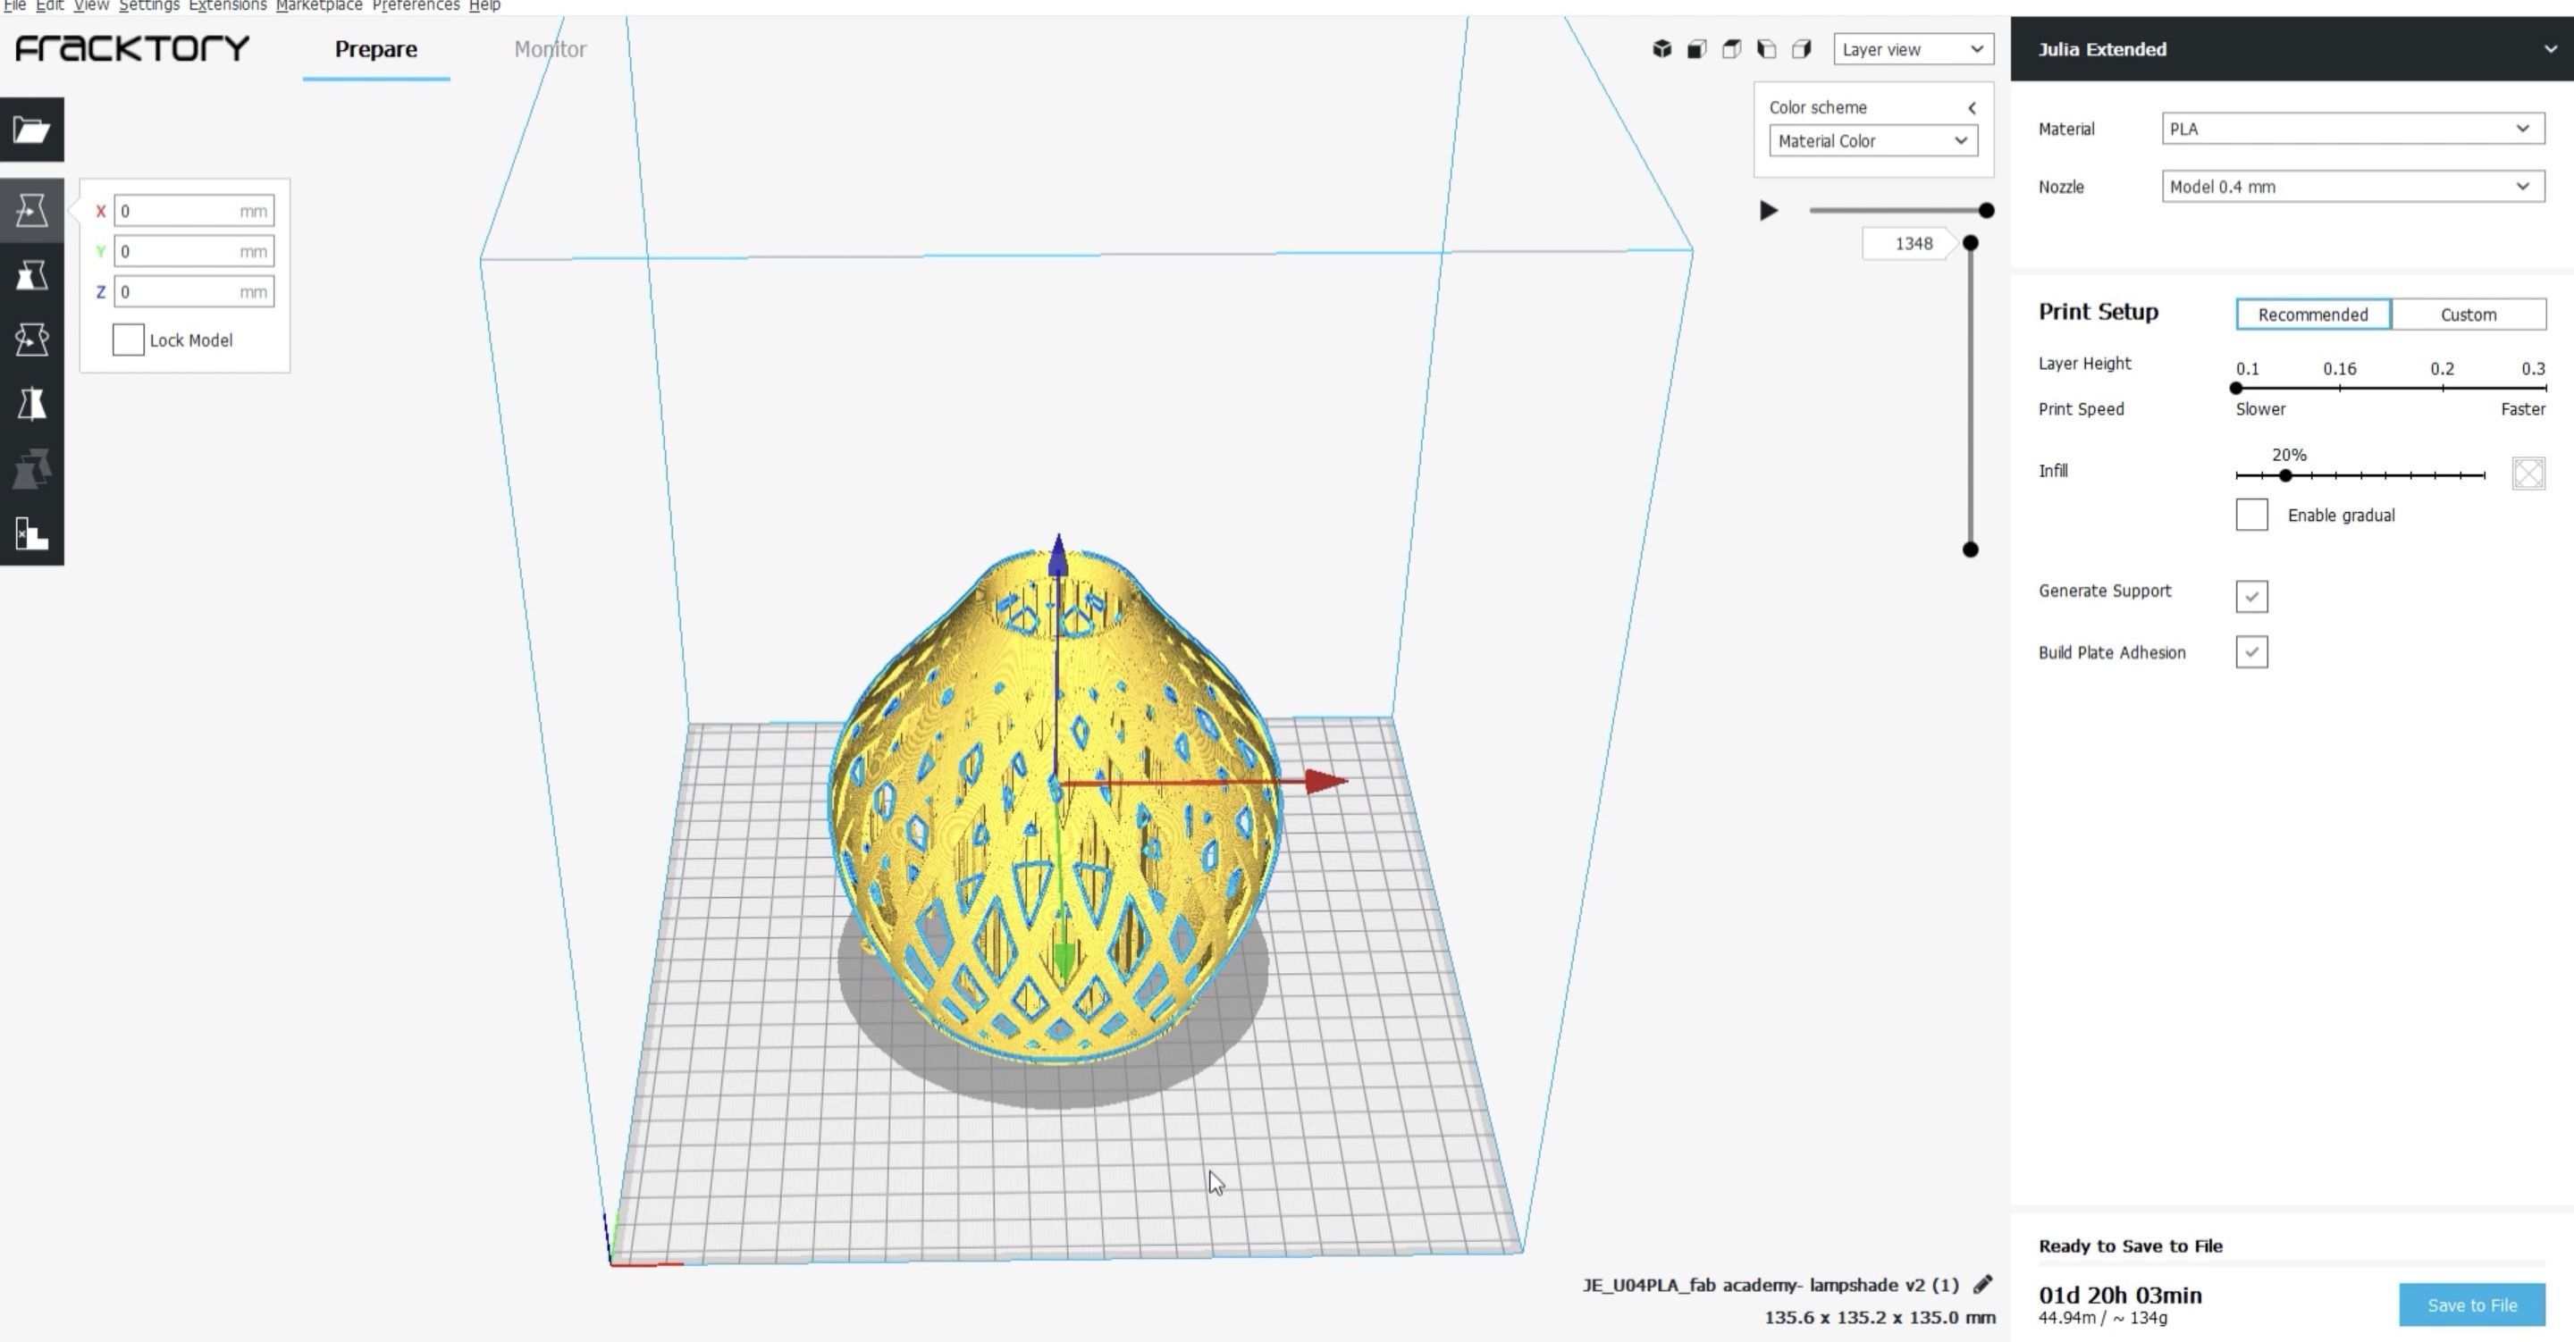Open the Marketplace menu
The width and height of the screenshot is (2574, 1342).
click(x=319, y=5)
